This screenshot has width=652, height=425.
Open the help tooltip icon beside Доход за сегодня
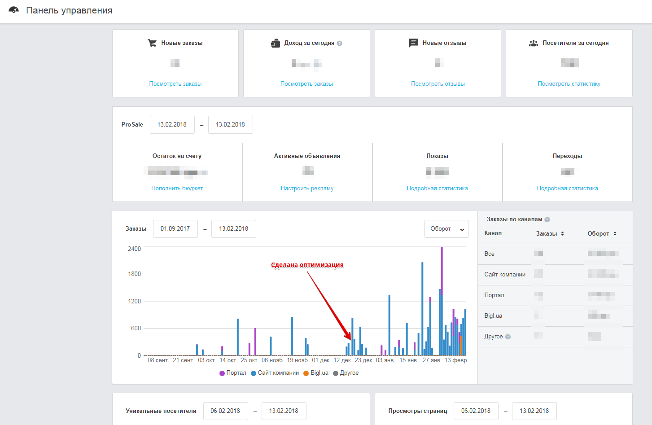[x=339, y=44]
